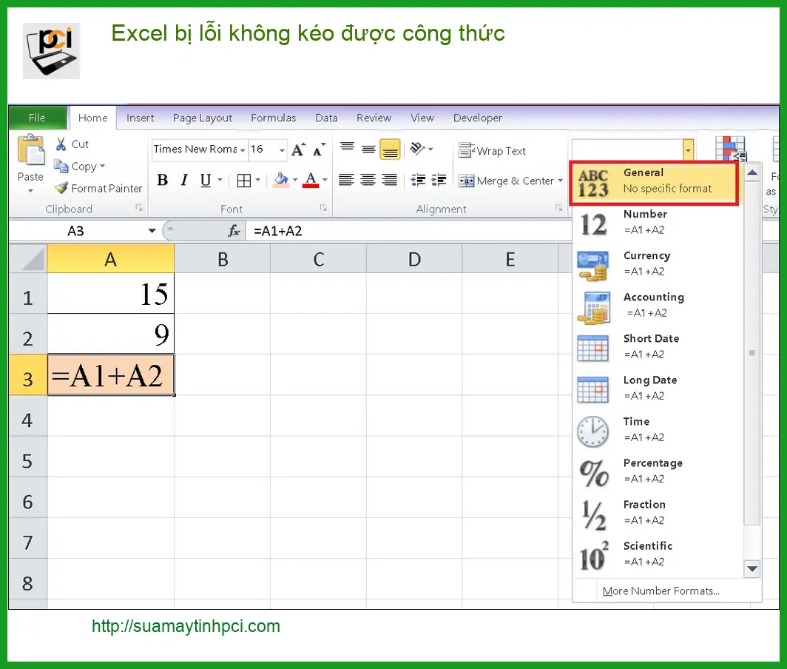Open the Data tab
Image resolution: width=787 pixels, height=669 pixels.
click(x=326, y=118)
